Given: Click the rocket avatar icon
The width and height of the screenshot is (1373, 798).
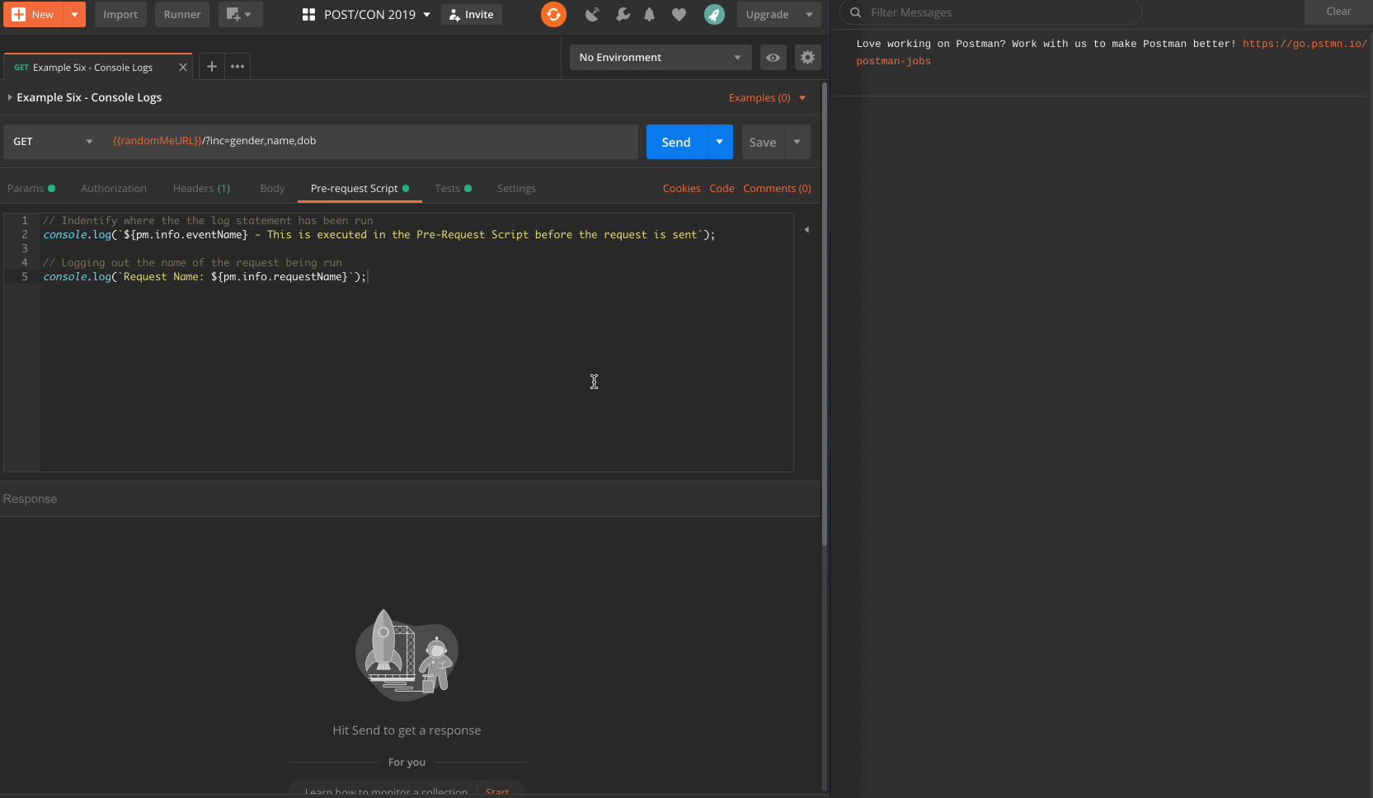Looking at the screenshot, I should (x=714, y=14).
